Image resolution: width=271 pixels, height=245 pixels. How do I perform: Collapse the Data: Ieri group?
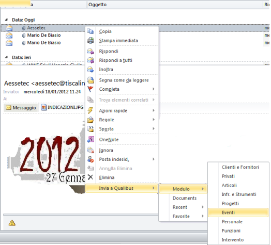pyautogui.click(x=6, y=57)
